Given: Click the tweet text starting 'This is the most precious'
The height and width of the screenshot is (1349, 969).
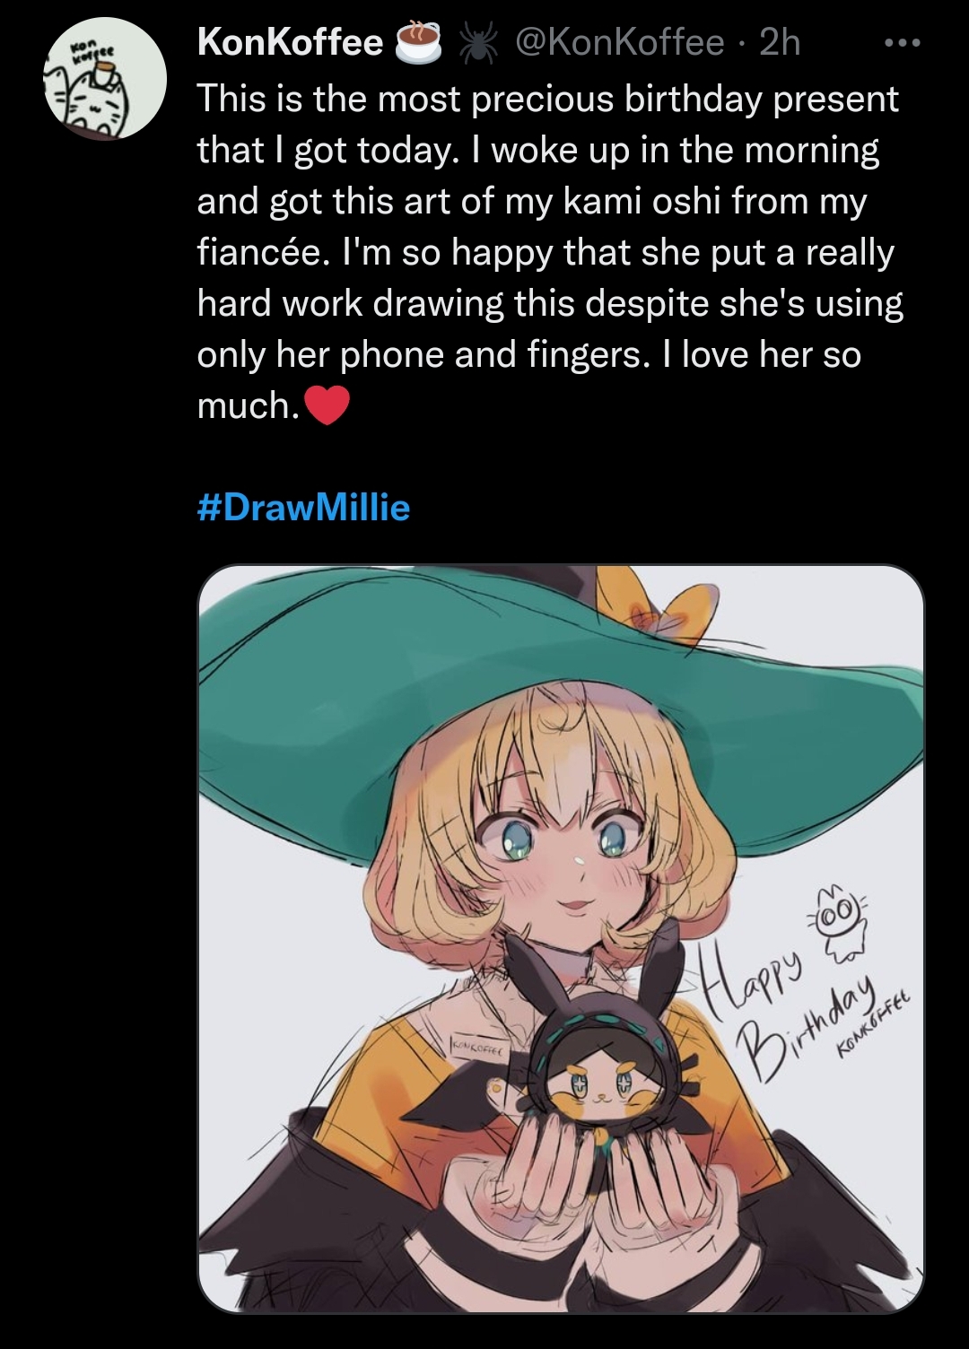Looking at the screenshot, I should (x=550, y=252).
